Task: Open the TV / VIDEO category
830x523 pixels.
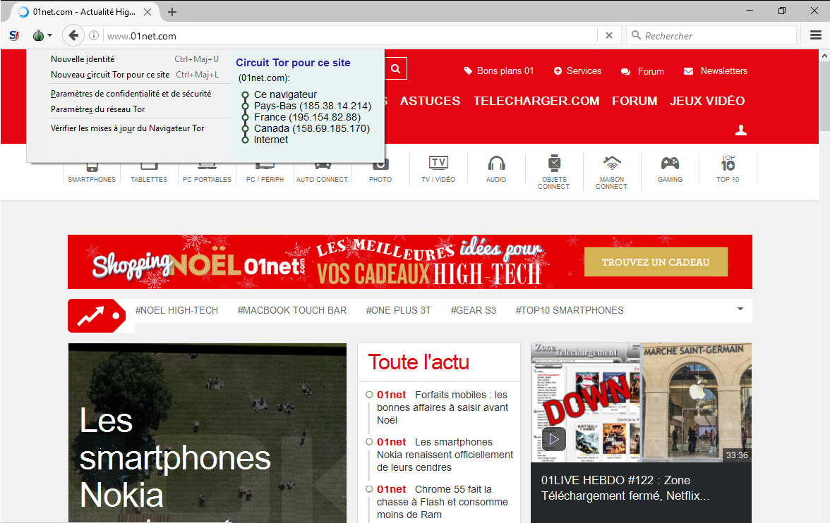Action: click(x=438, y=169)
